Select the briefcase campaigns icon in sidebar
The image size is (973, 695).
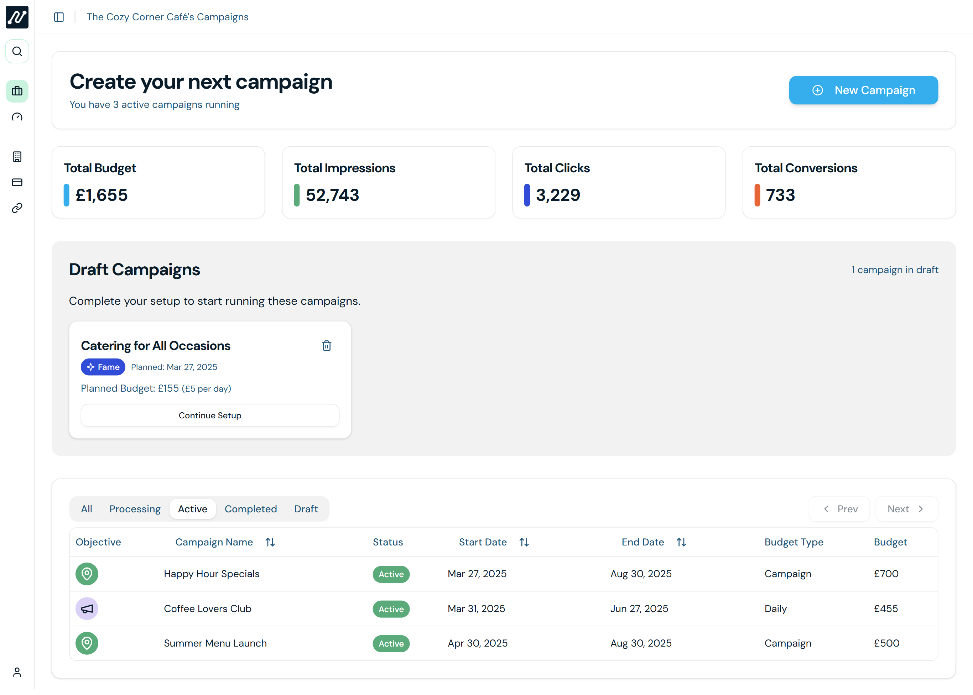17,91
